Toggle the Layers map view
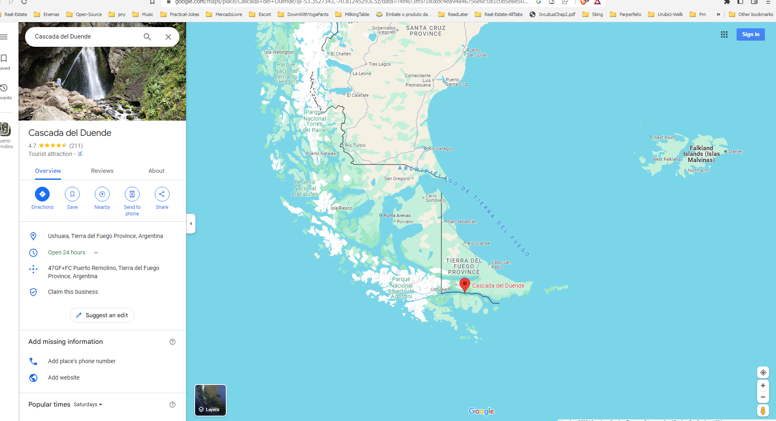776x421 pixels. point(210,400)
